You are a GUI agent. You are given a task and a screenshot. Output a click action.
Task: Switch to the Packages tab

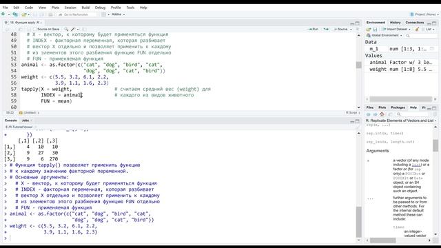pos(398,107)
